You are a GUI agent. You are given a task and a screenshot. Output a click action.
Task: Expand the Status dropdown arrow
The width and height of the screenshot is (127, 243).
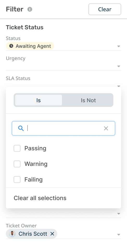click(x=119, y=46)
